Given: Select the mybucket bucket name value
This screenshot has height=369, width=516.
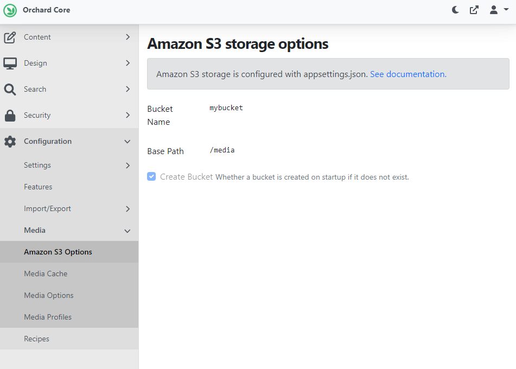Looking at the screenshot, I should [x=226, y=108].
